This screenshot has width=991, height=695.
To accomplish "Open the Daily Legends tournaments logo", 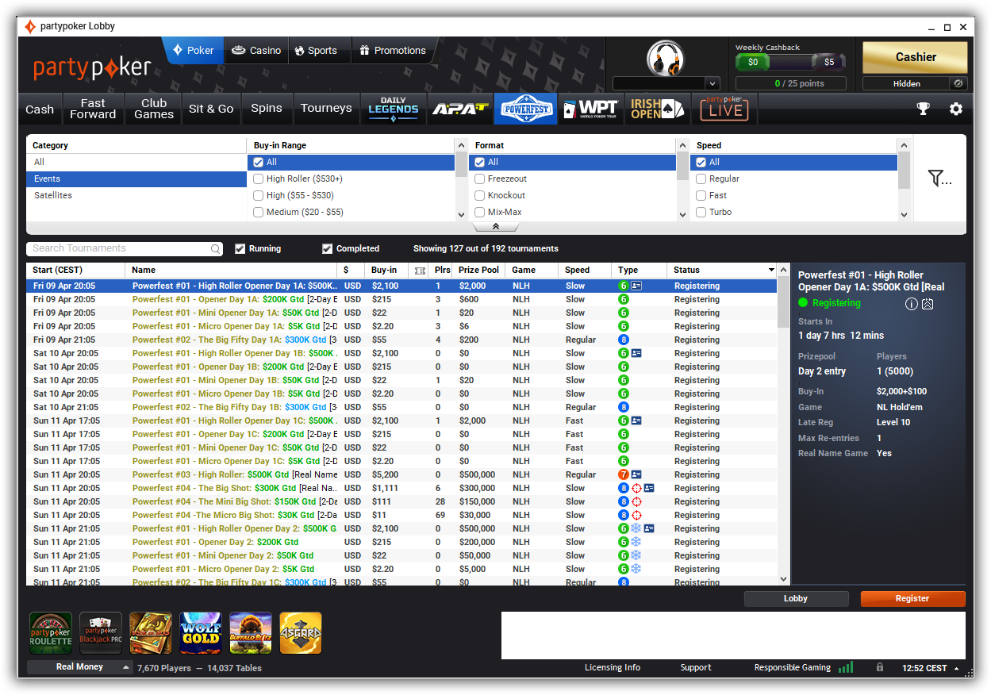I will [393, 109].
